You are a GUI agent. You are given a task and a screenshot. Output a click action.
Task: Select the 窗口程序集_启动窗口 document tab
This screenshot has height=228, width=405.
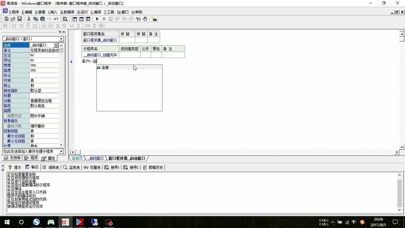point(127,158)
